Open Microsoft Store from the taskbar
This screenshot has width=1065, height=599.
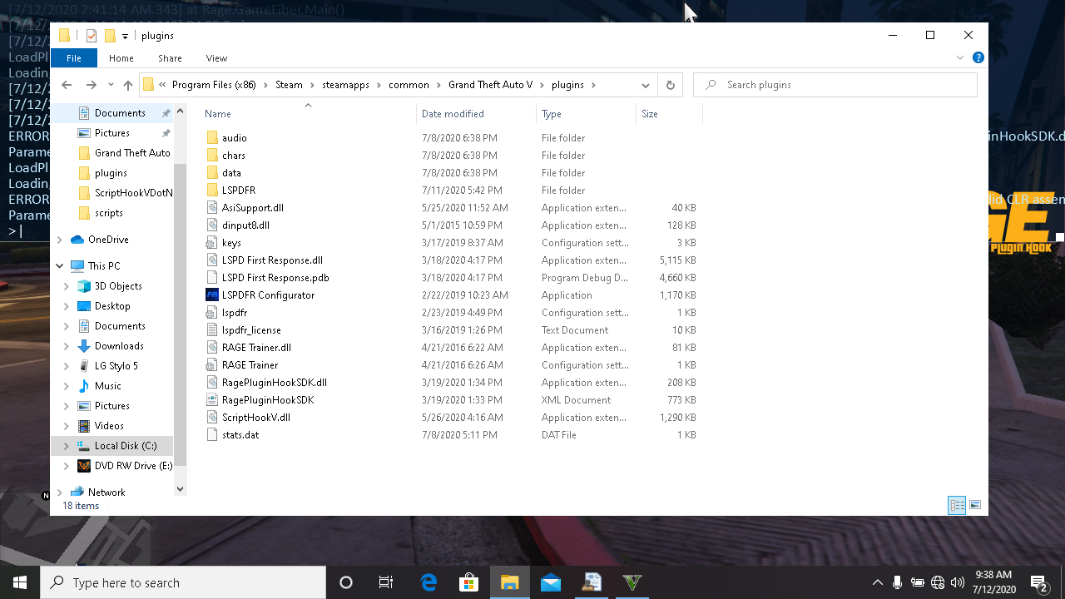(469, 582)
